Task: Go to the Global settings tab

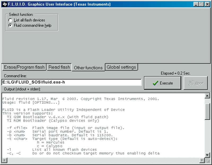Action: point(121,67)
